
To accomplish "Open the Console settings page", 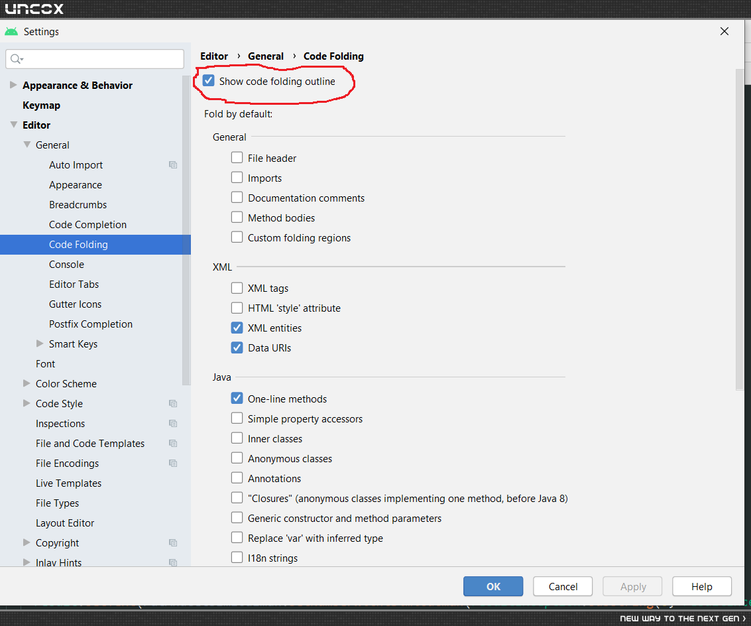I will pyautogui.click(x=66, y=265).
